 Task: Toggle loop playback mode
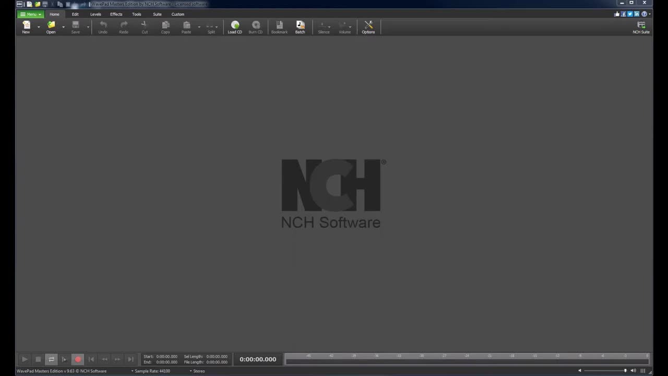tap(51, 359)
